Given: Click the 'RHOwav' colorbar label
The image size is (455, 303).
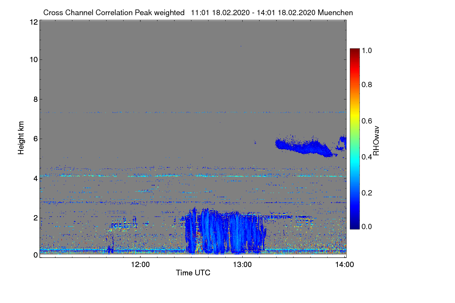Looking at the screenshot, I should 377,141.
